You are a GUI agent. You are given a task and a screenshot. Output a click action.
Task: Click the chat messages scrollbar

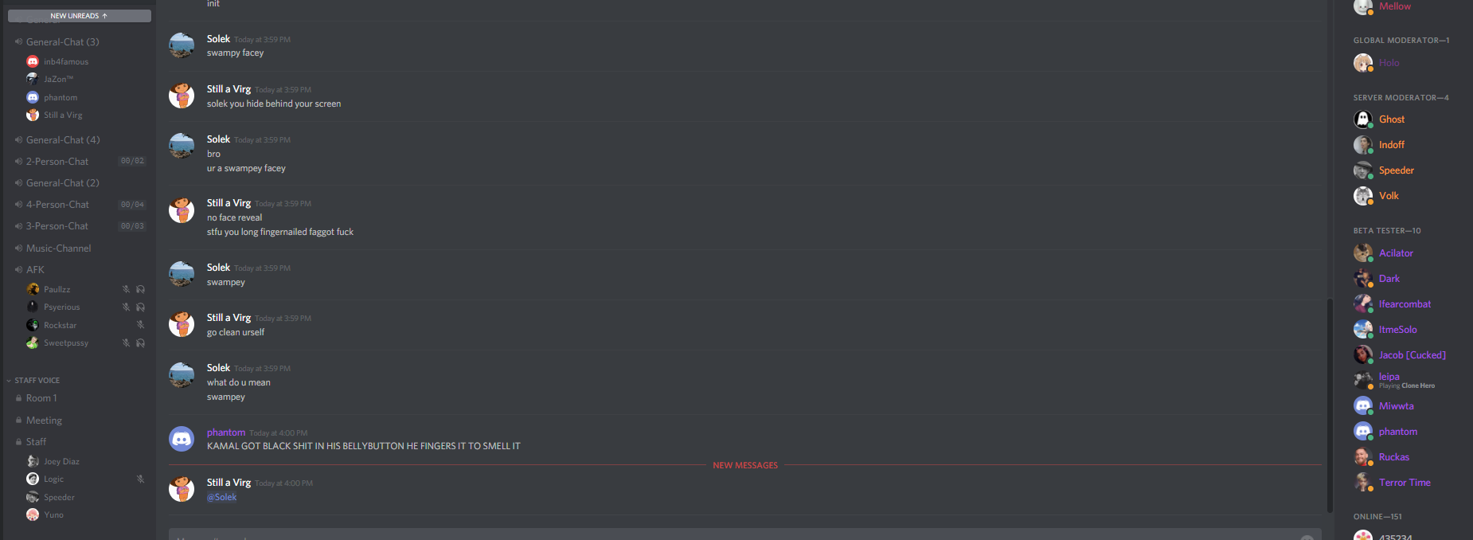pyautogui.click(x=1329, y=406)
